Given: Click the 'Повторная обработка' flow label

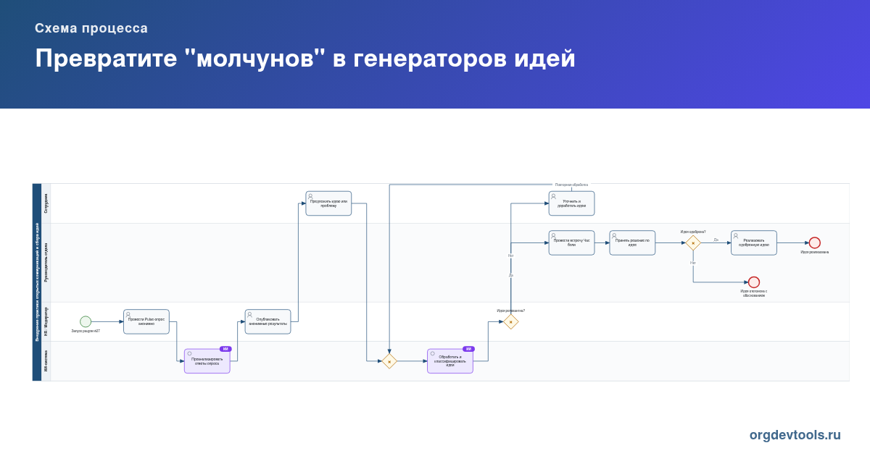Looking at the screenshot, I should 571,185.
